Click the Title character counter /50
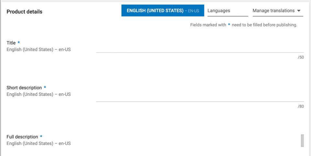 (301, 57)
